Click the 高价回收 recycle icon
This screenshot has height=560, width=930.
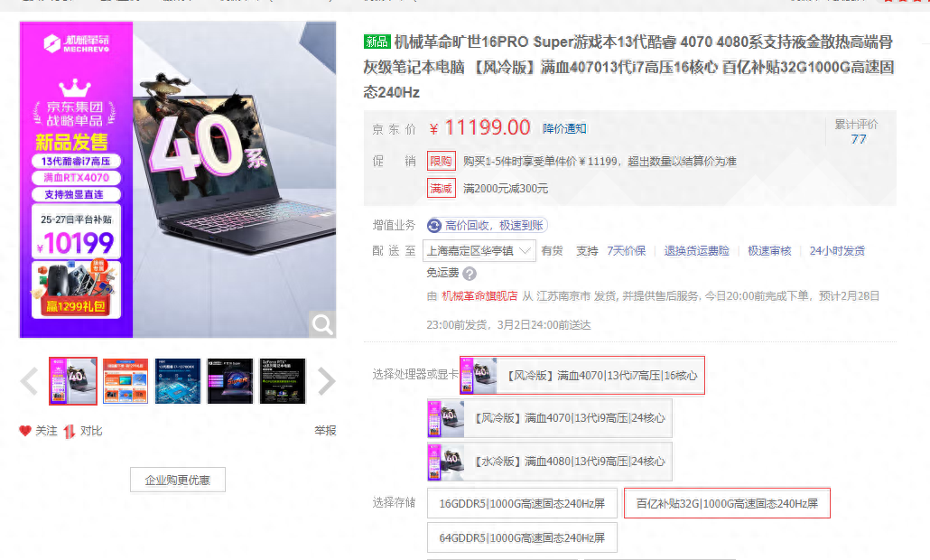click(434, 225)
